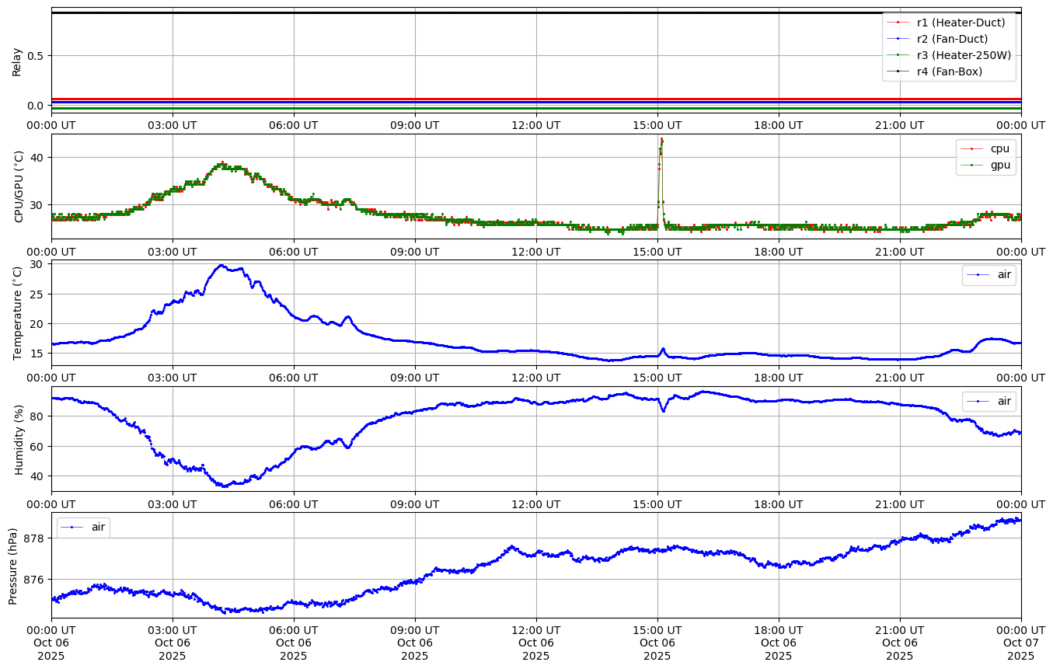
Task: Click the Temperature (°C) axis label
Action: coord(19,312)
